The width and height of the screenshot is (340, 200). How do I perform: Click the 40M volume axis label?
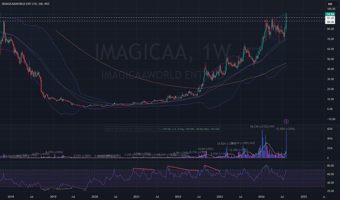(x=329, y=139)
